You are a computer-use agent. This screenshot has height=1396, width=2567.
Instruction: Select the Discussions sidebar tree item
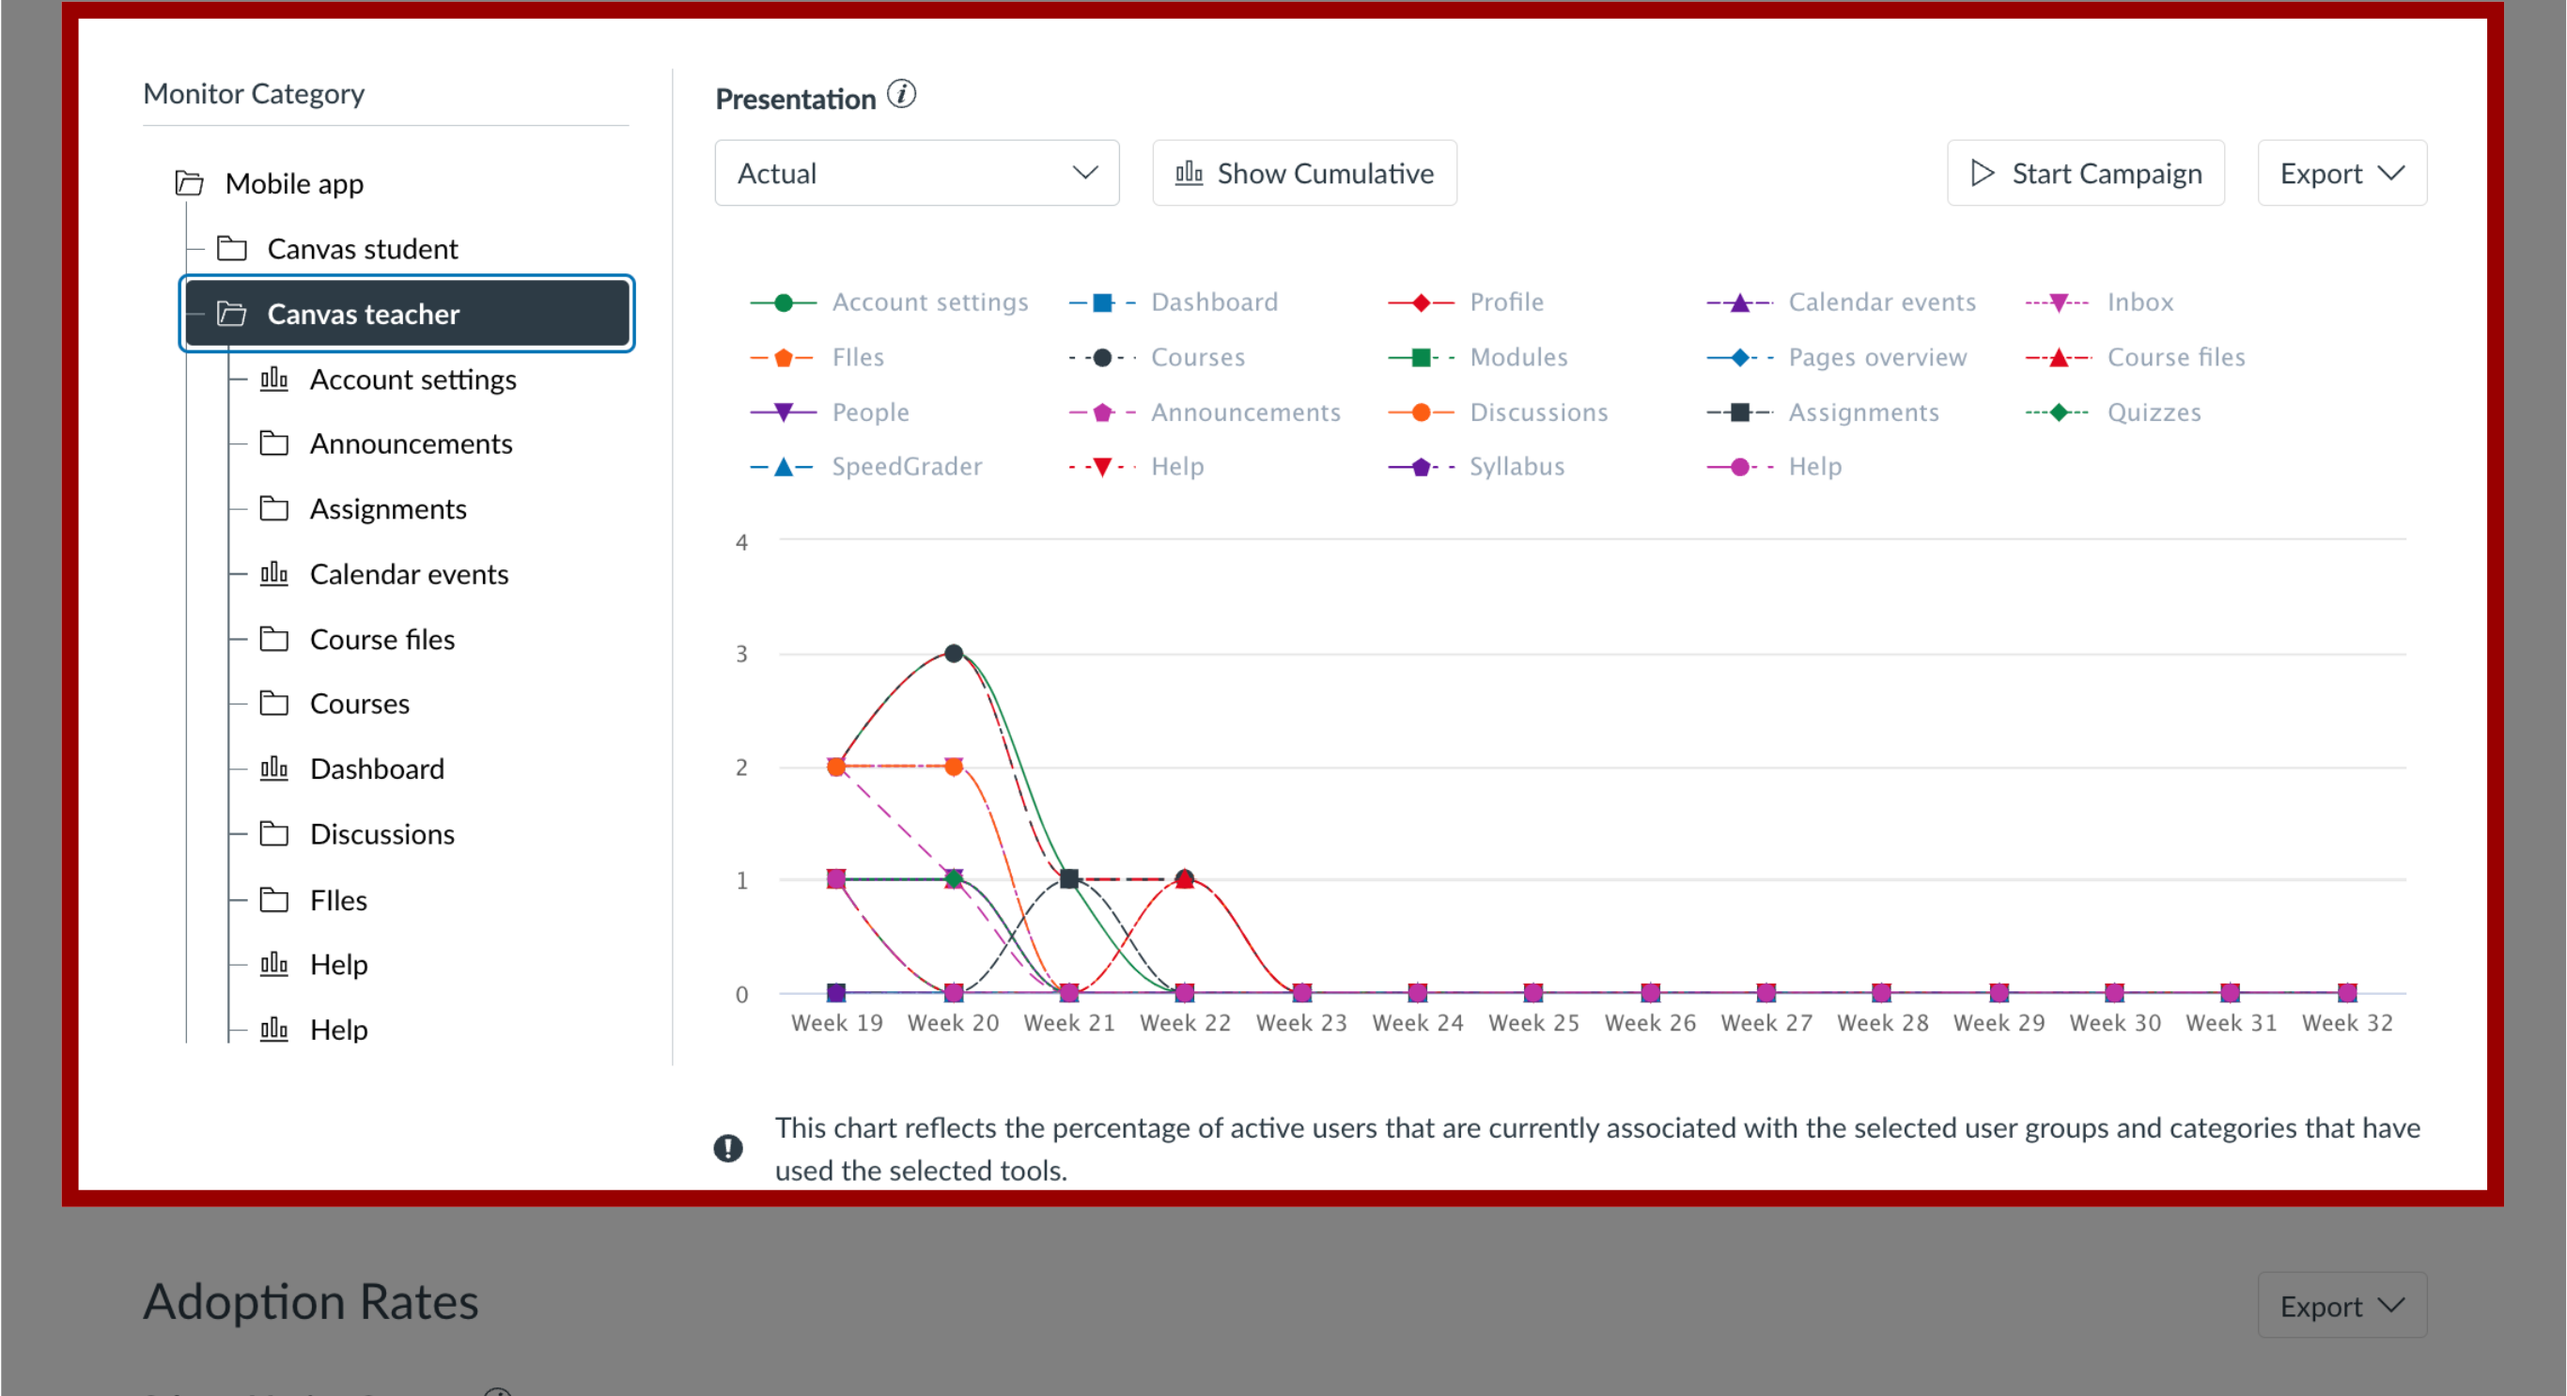pos(380,832)
